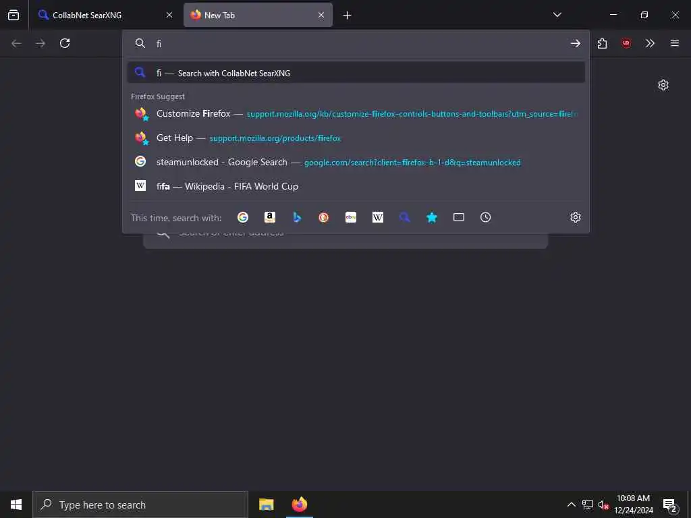This screenshot has width=691, height=518.
Task: Search this time with DuckDuckGo
Action: pyautogui.click(x=324, y=217)
